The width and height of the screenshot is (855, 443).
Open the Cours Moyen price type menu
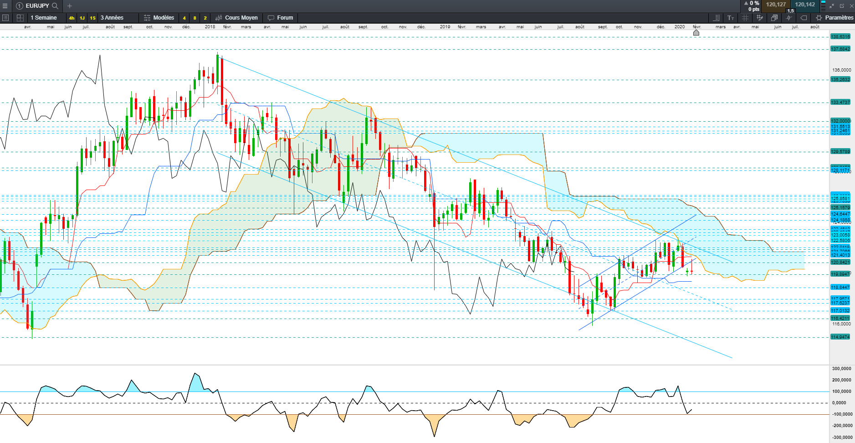pyautogui.click(x=236, y=18)
